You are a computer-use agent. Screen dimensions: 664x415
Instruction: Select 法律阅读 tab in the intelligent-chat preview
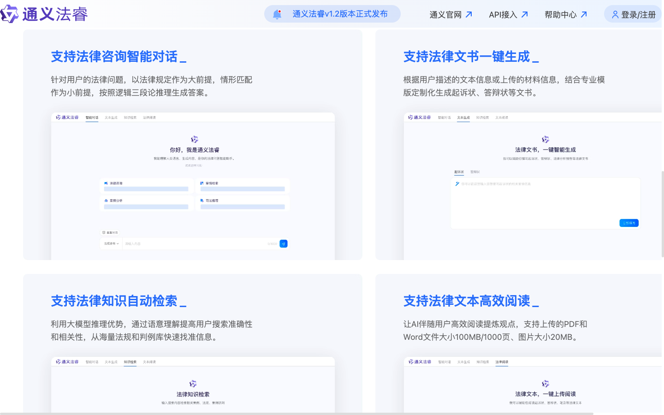[x=149, y=118]
